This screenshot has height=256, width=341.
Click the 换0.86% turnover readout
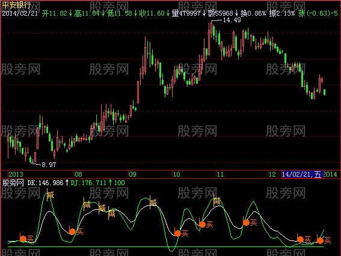tap(253, 13)
